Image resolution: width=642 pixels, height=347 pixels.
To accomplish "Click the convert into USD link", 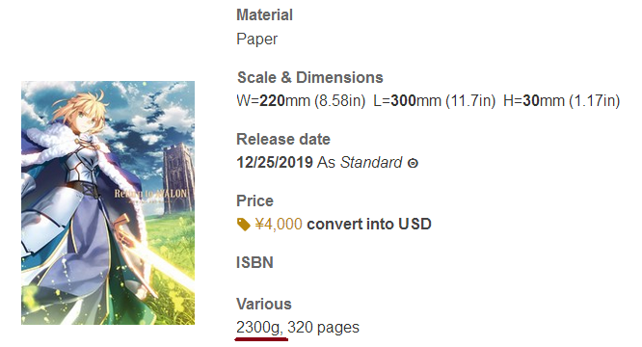I will pos(369,225).
